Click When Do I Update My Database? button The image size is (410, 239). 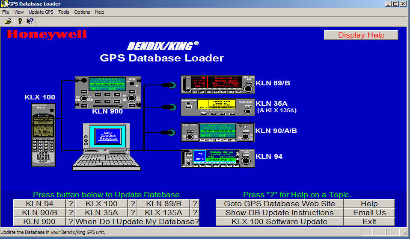137,222
